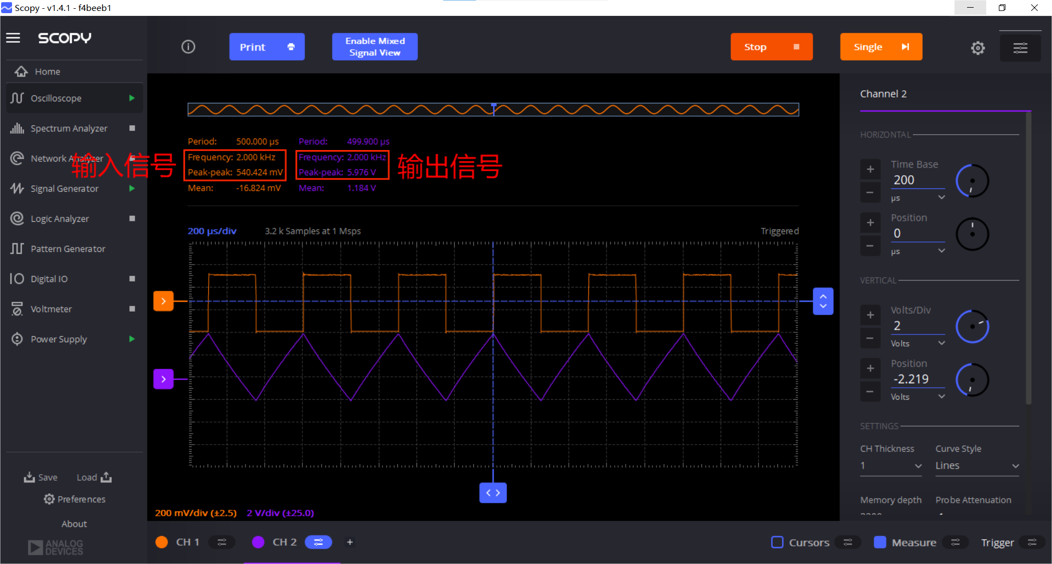
Task: Click the Print button
Action: point(267,47)
